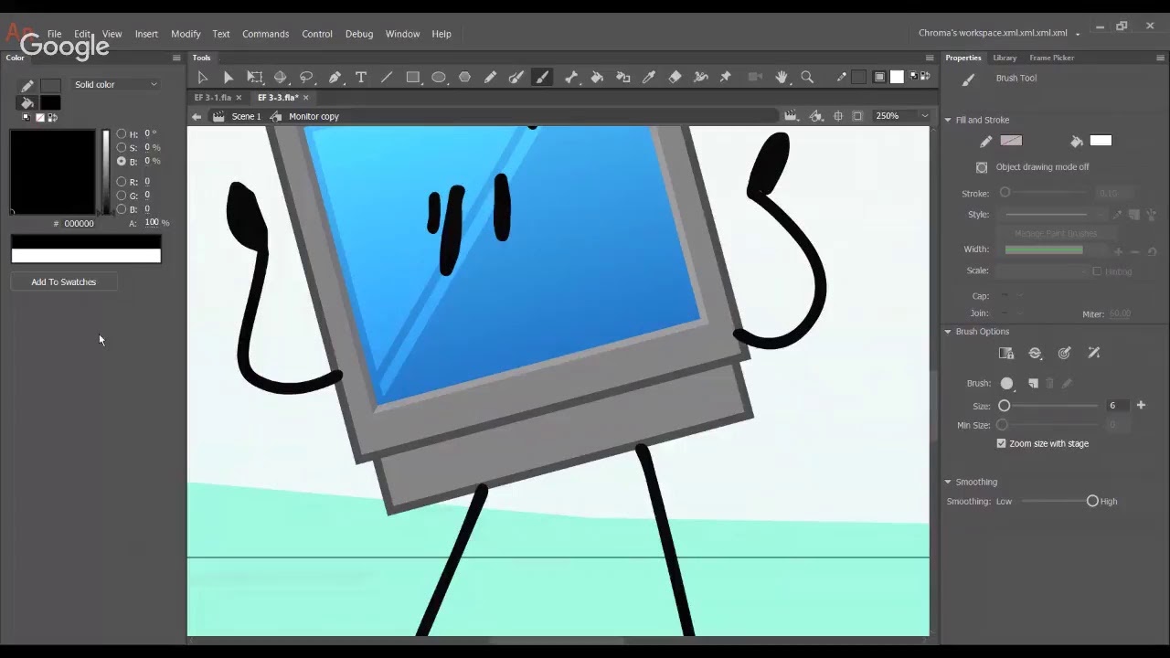This screenshot has width=1170, height=658.
Task: Click Scene 1 in the edit bar
Action: coord(246,116)
